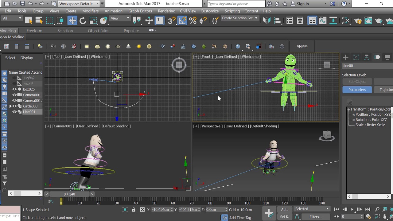
Task: Hide Box025 using its eye icon
Action: tap(14, 89)
